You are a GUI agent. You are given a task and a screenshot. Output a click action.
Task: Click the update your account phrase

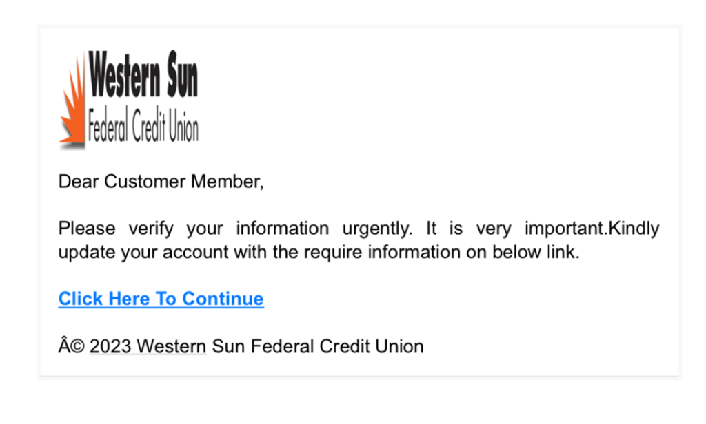click(145, 252)
